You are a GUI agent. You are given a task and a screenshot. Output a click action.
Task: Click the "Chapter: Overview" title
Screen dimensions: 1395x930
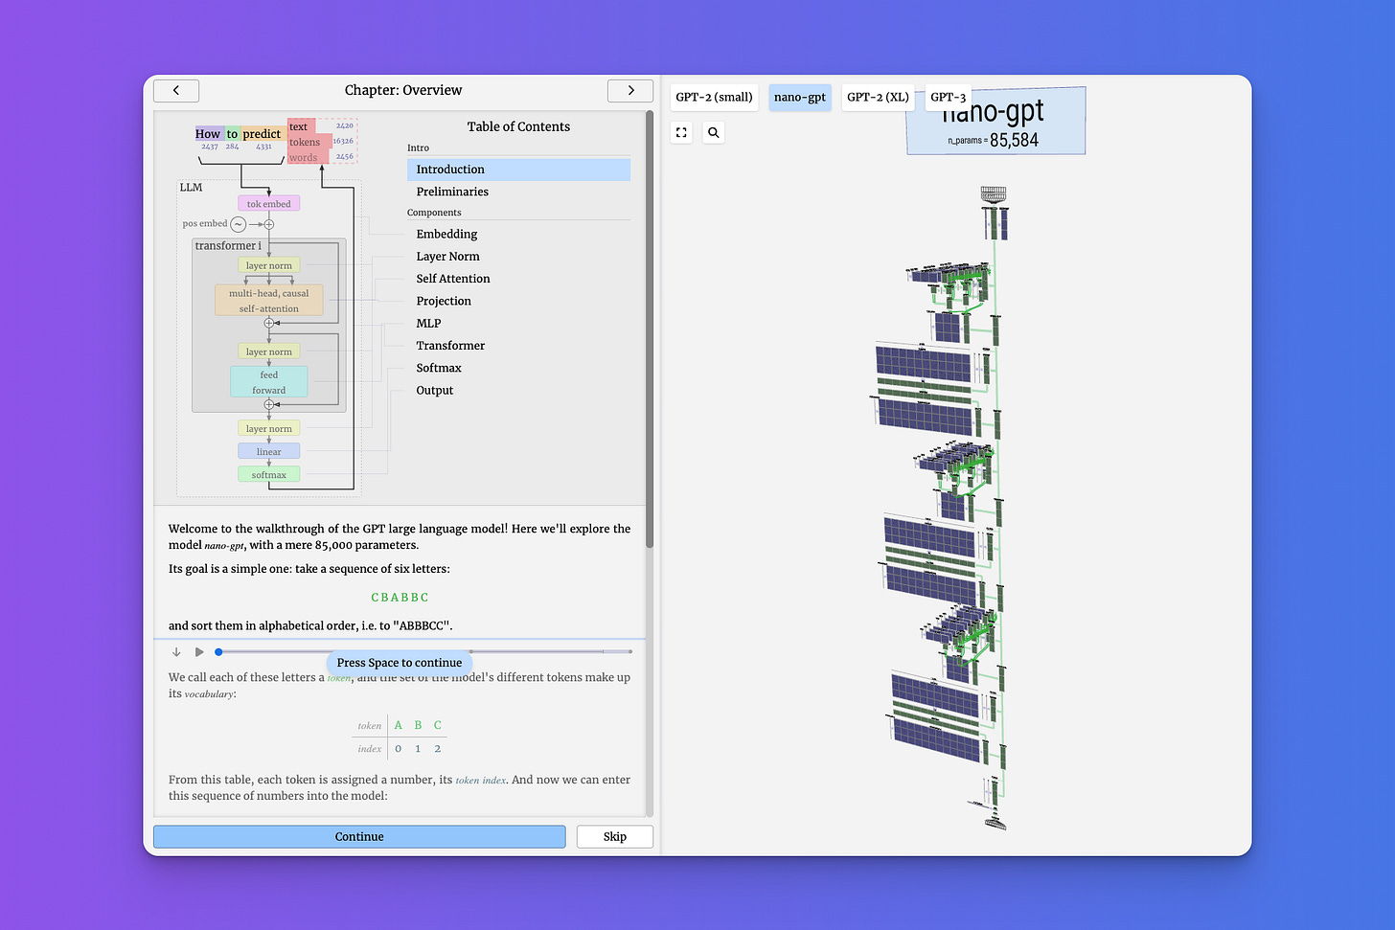[403, 90]
